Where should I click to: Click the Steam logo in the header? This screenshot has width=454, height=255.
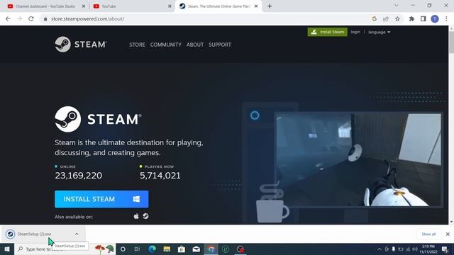(81, 44)
